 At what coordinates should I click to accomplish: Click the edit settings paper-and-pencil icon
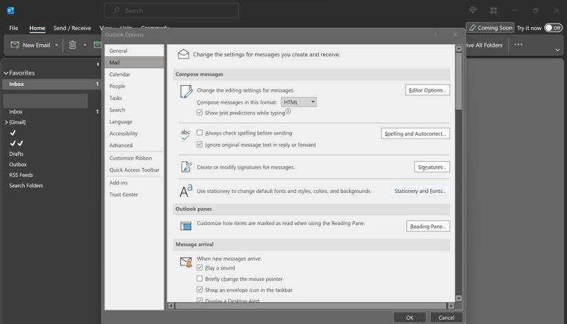tap(186, 91)
